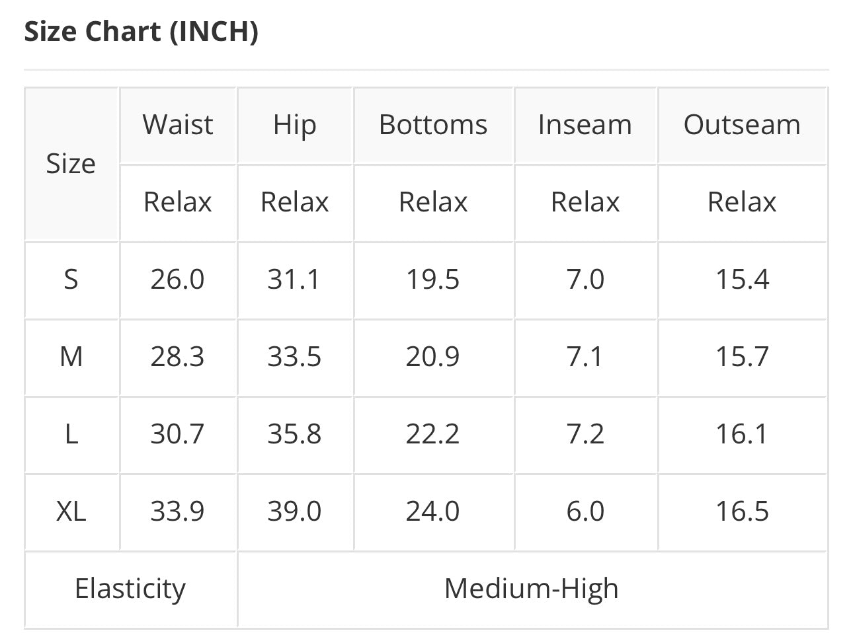Click the L size row label
Screen dimensions: 853x643
point(71,434)
